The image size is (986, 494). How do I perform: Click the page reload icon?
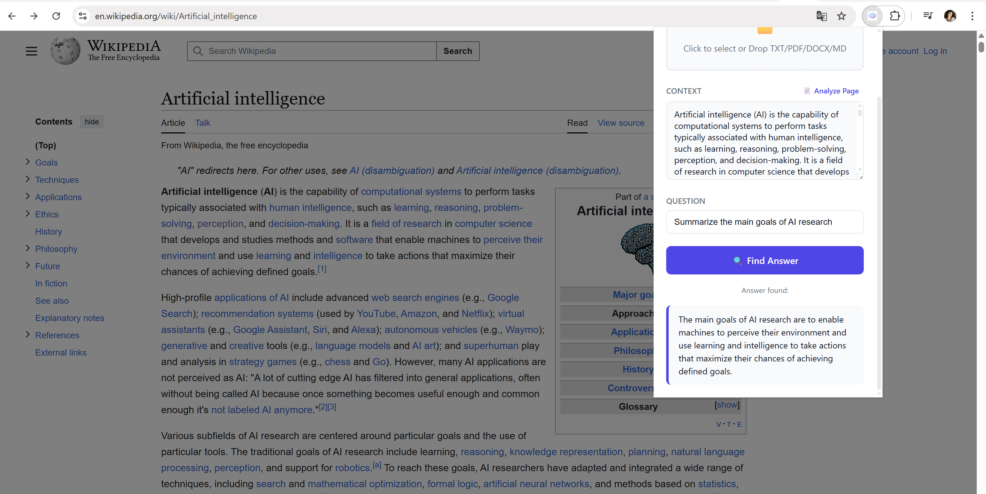tap(56, 16)
